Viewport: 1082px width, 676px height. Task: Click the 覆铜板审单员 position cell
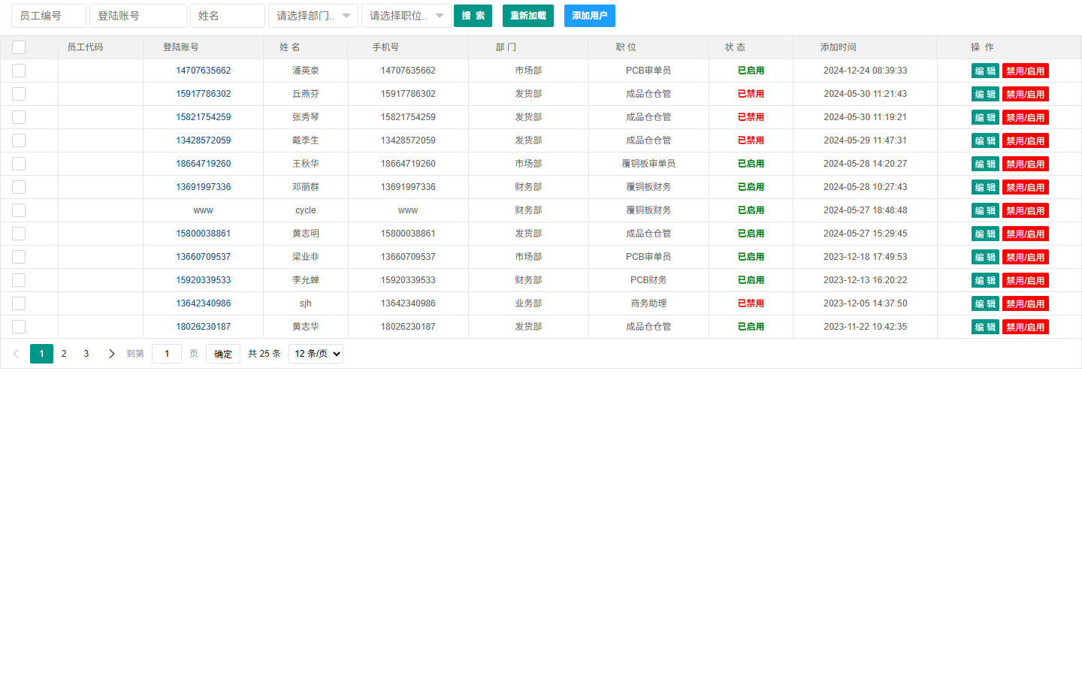coord(648,164)
